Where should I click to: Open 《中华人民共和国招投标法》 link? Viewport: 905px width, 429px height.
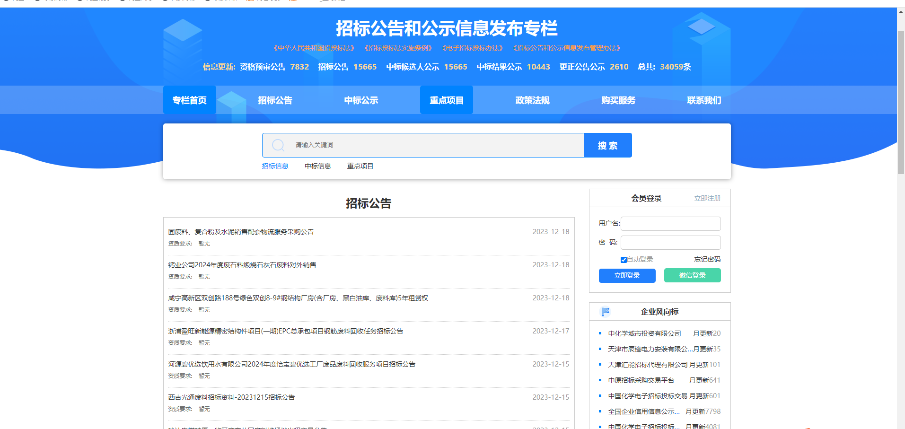click(x=313, y=48)
